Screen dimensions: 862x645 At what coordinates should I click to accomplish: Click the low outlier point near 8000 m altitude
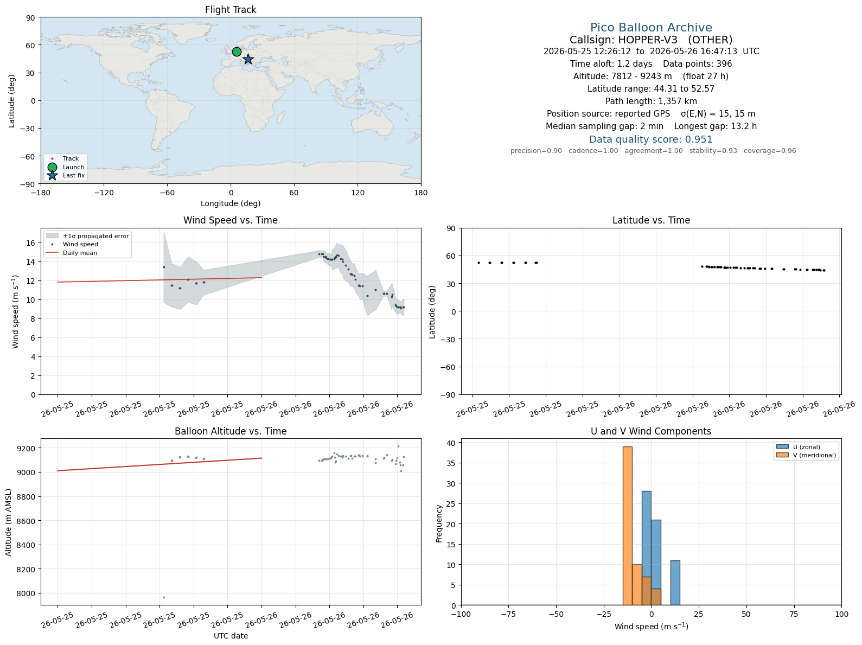(164, 598)
